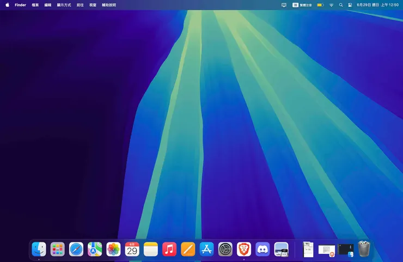Open the Apple menu

(7, 5)
